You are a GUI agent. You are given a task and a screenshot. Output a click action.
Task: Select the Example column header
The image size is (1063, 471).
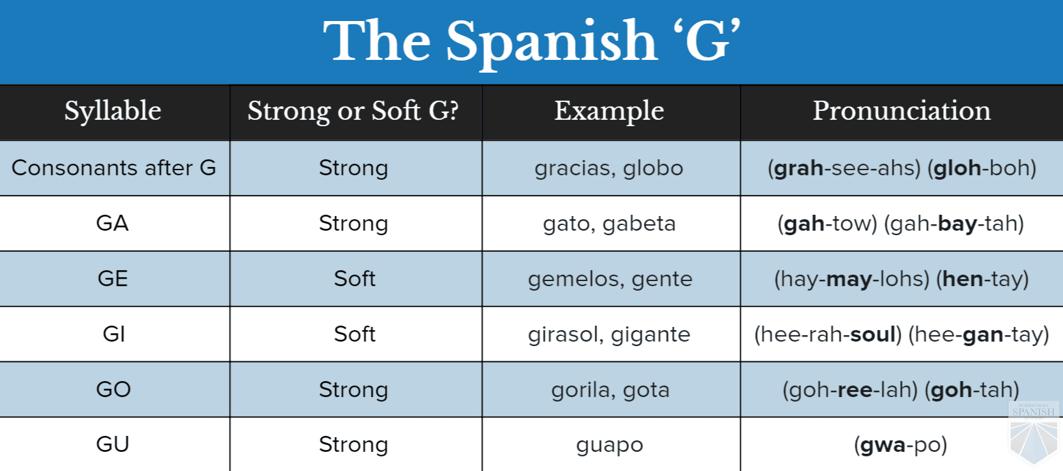pyautogui.click(x=609, y=111)
